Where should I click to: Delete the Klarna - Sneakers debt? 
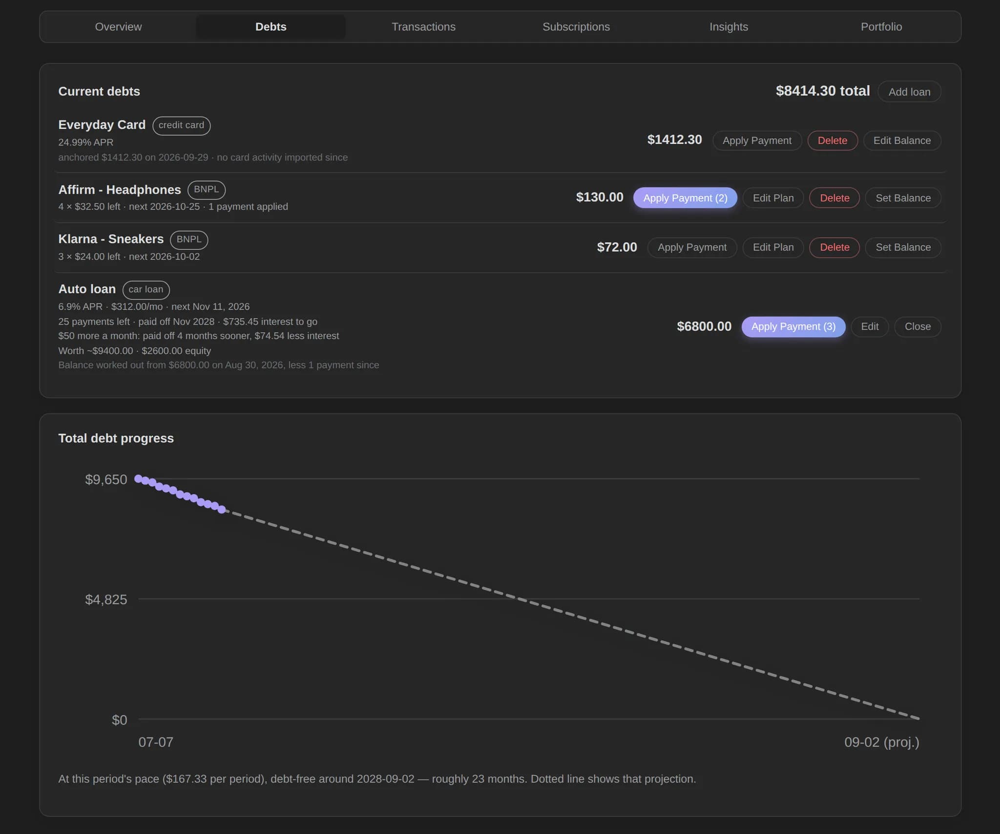pyautogui.click(x=834, y=247)
